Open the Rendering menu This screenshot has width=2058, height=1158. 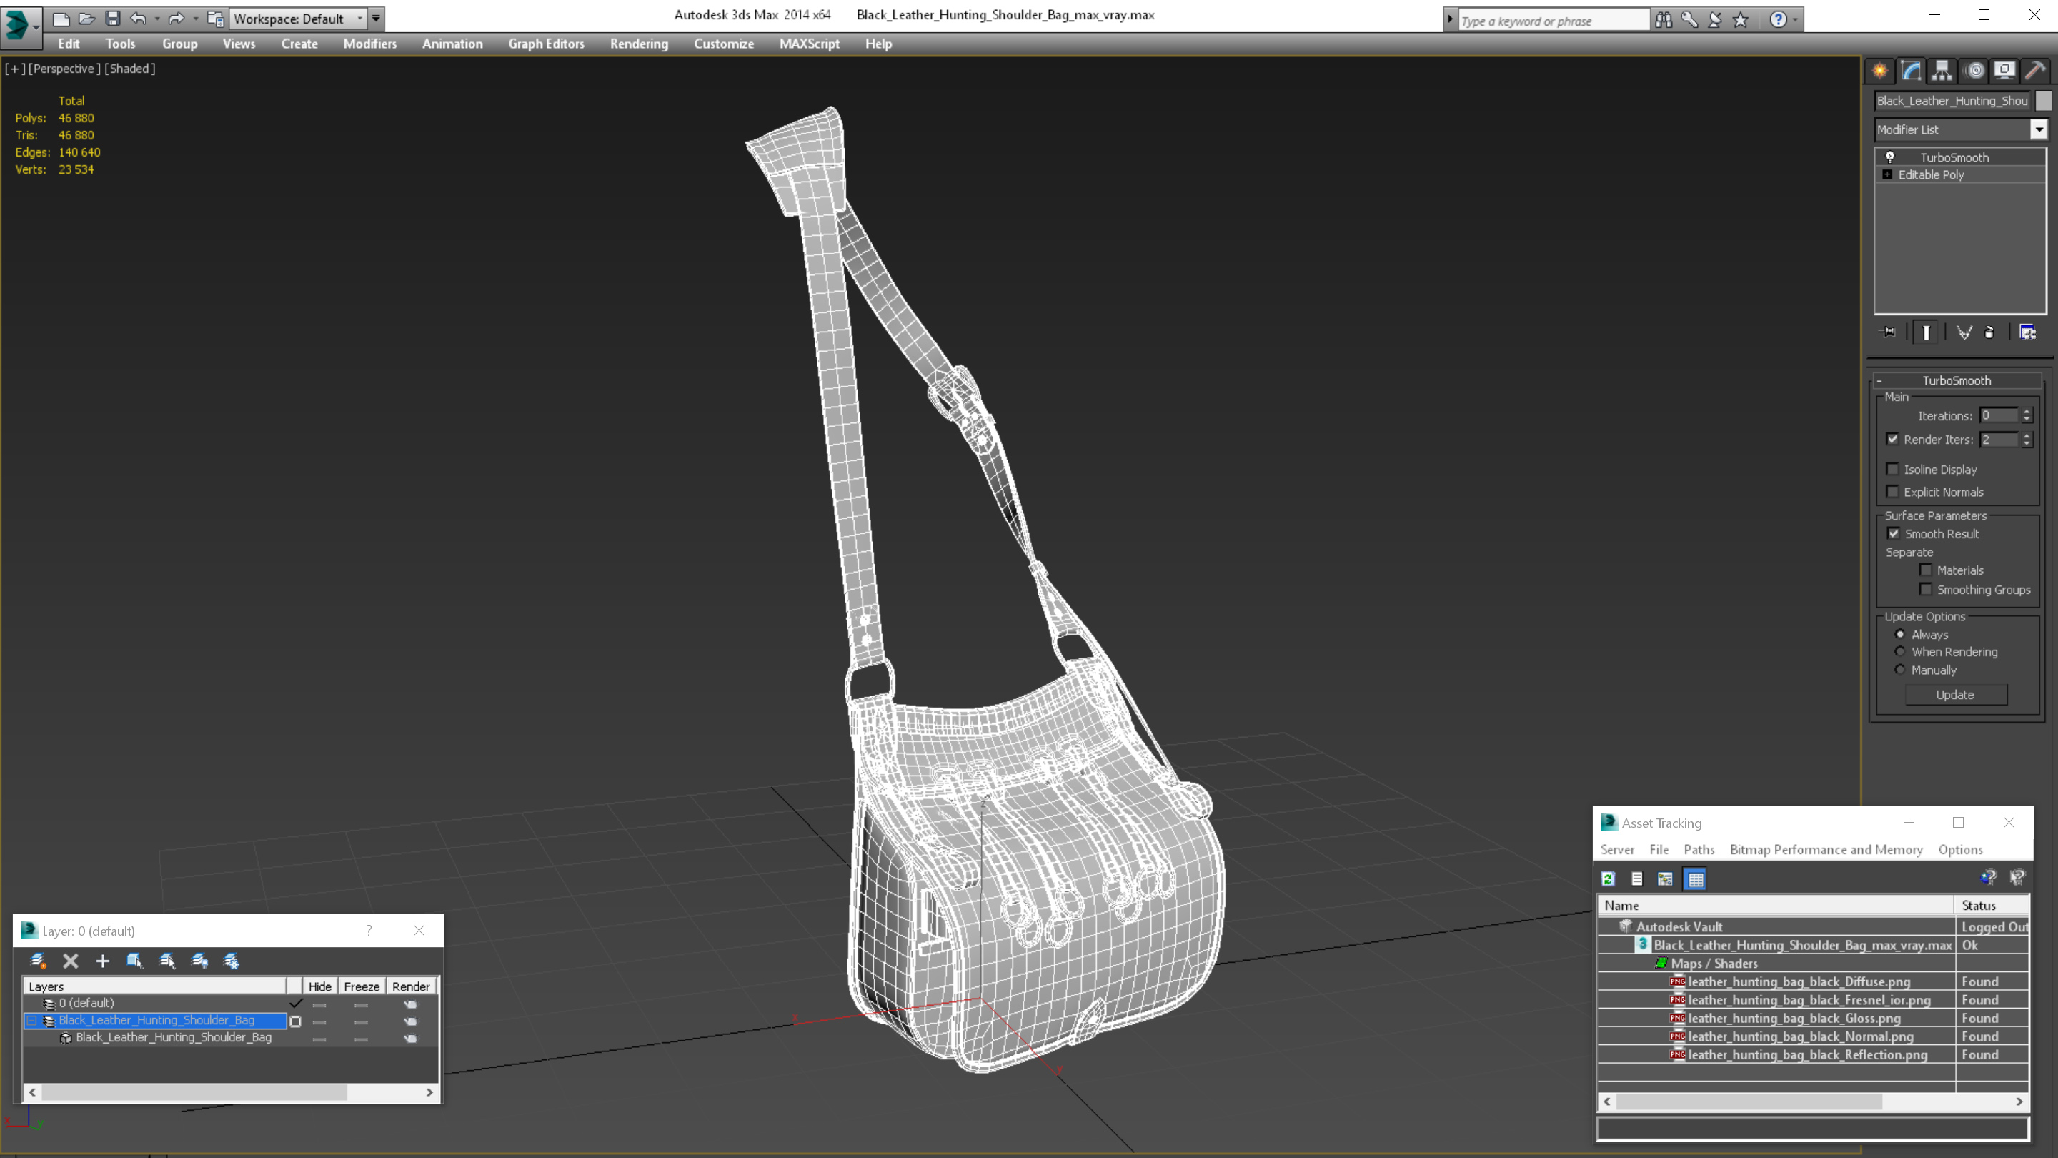coord(639,44)
